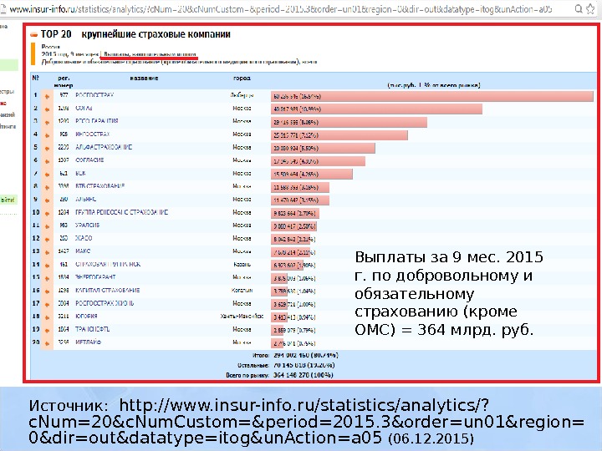This screenshot has width=602, height=451.
Task: Click the orange arrow in the МАКС row
Action: [47, 252]
